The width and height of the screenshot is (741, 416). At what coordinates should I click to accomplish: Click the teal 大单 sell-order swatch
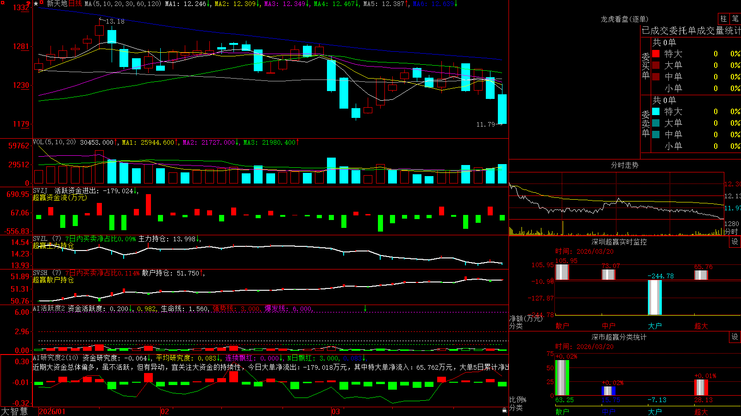click(656, 123)
